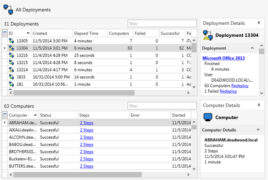The height and width of the screenshot is (180, 268).
Task: Click the '14 seconds' elapsed time cell
Action: pyautogui.click(x=84, y=77)
